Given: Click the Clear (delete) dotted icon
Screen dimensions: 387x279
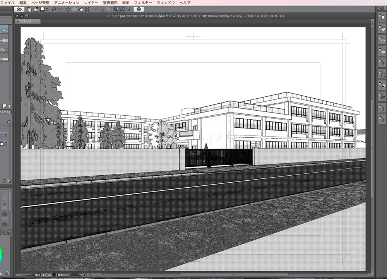Looking at the screenshot, I should point(68,9).
